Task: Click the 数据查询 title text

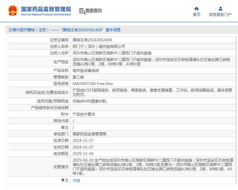Action: [x=94, y=11]
